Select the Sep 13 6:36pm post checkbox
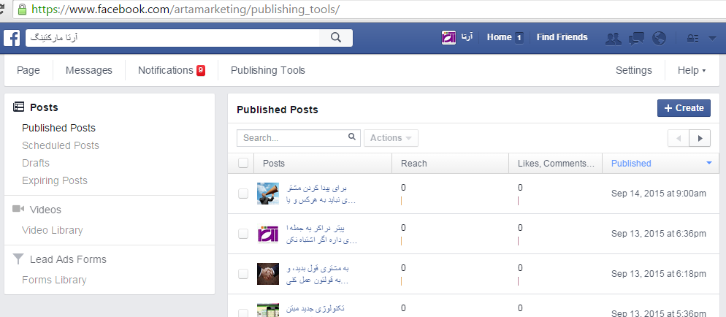Screen dimensions: 726x317 pos(243,234)
